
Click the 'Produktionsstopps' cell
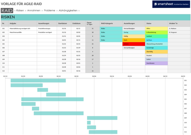tap(47, 29)
